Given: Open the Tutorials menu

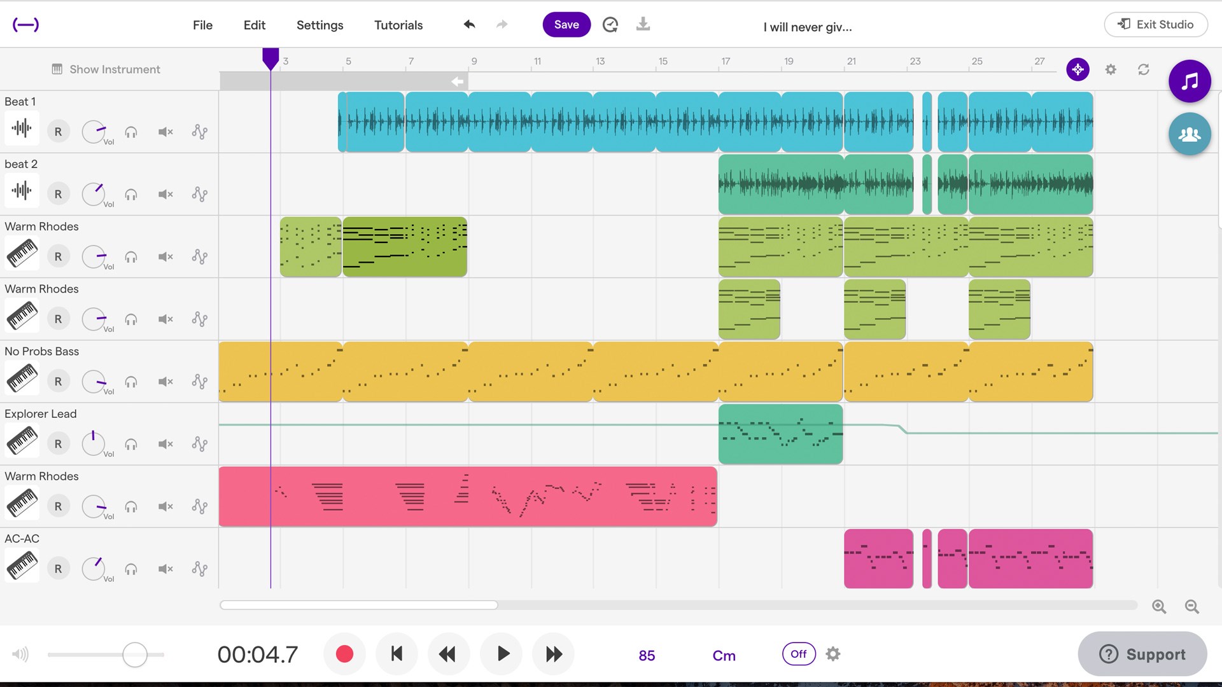Looking at the screenshot, I should (398, 25).
